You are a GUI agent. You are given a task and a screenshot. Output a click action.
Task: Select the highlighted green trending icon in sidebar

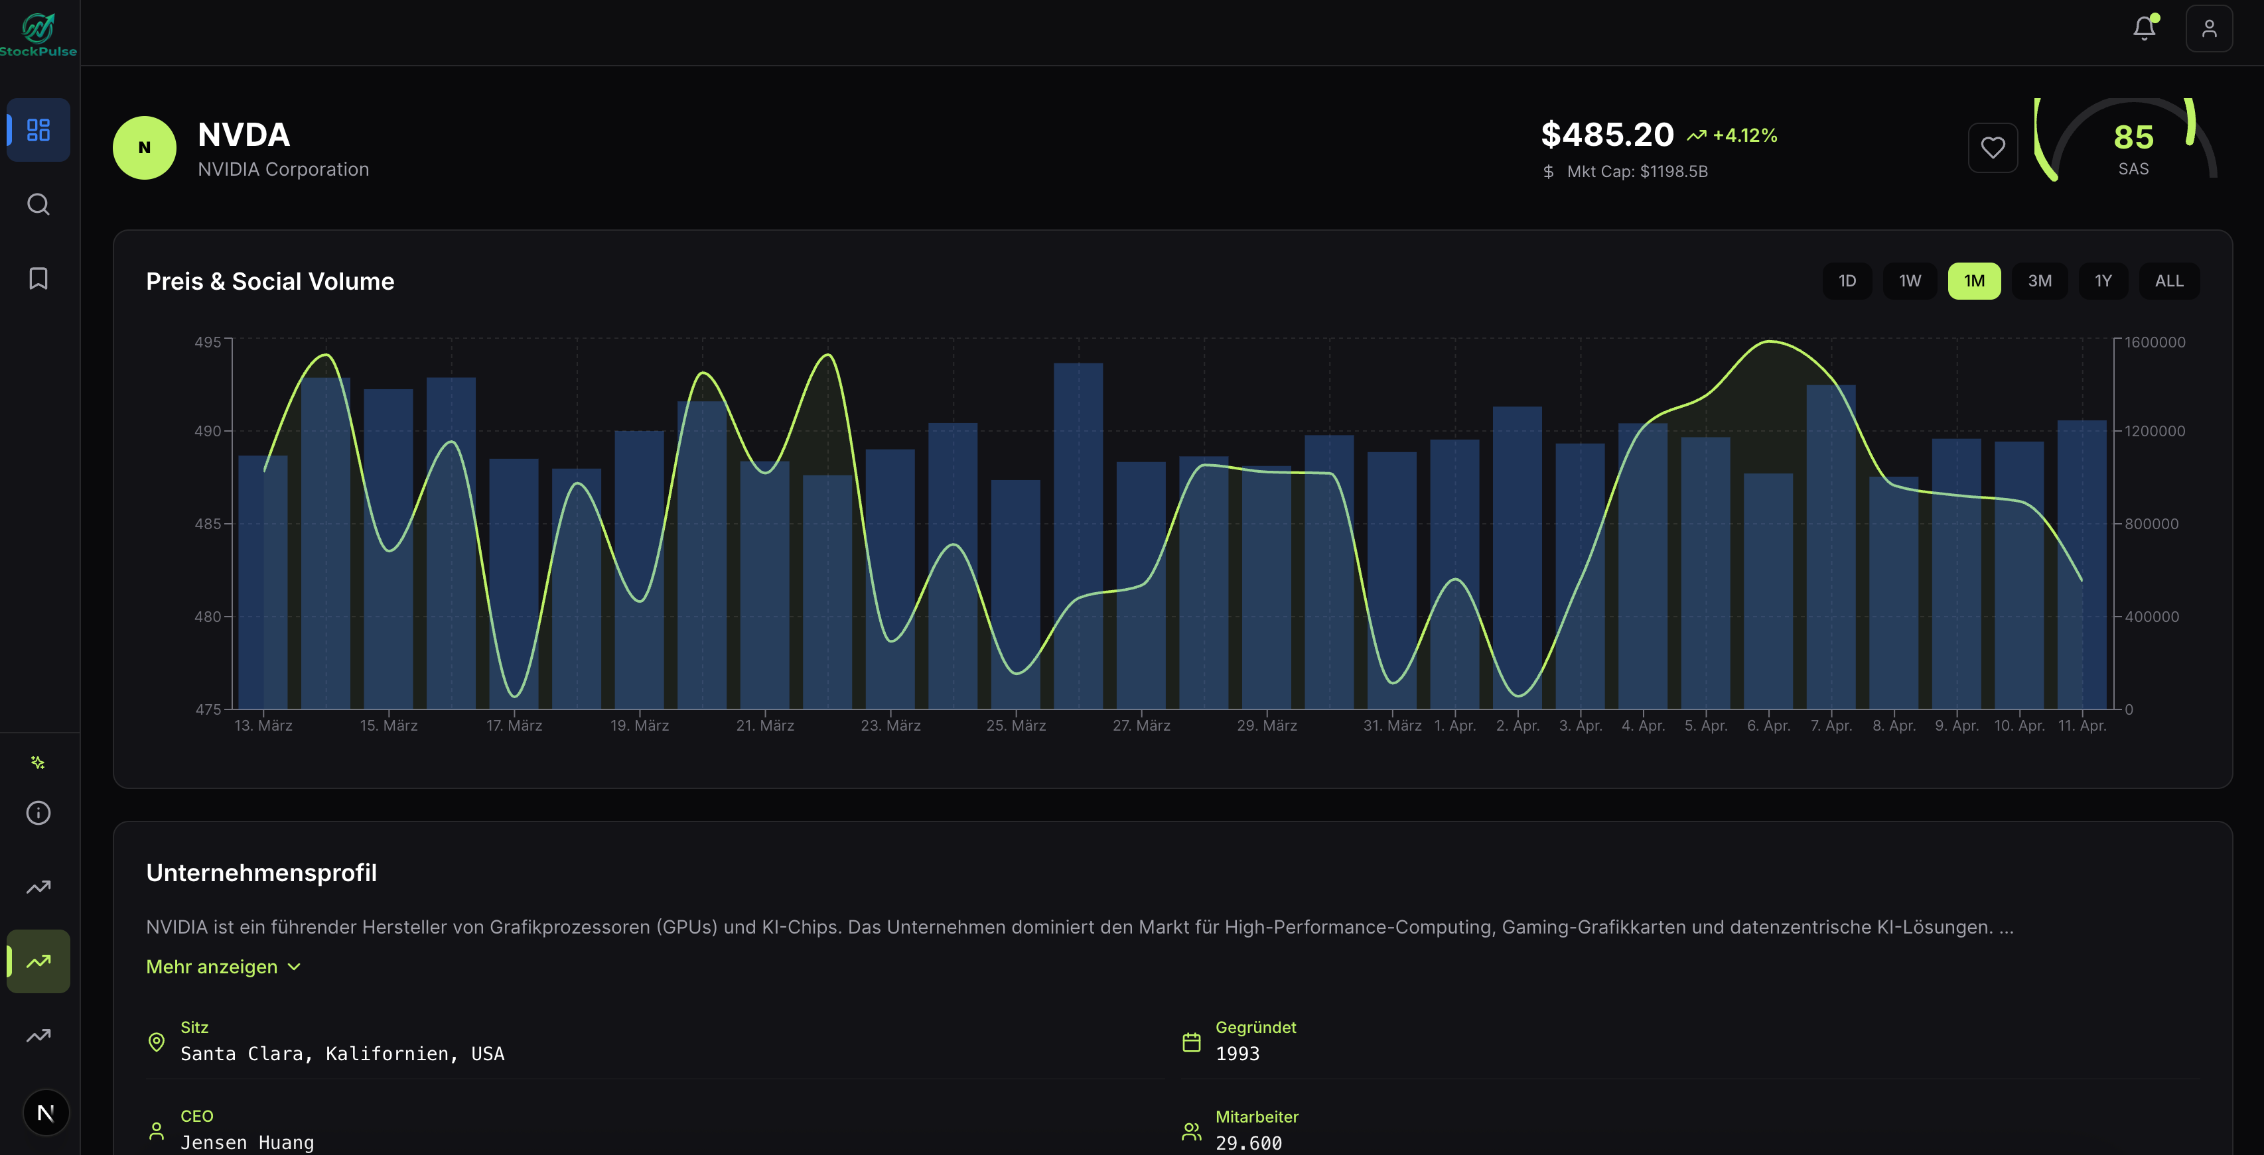point(38,962)
